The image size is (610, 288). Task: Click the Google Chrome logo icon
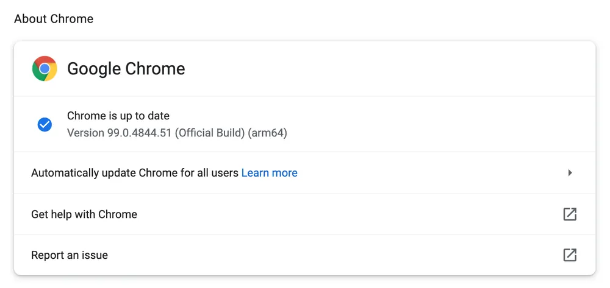[x=45, y=68]
